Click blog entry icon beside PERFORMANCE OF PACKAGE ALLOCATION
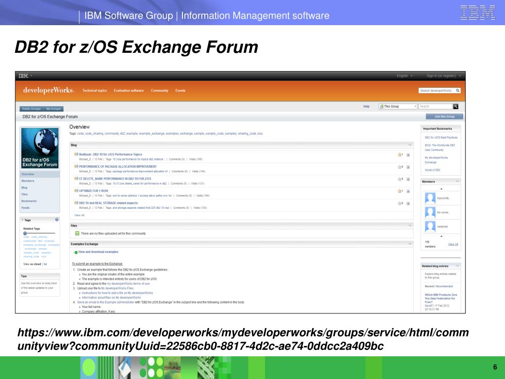 pos(76,167)
